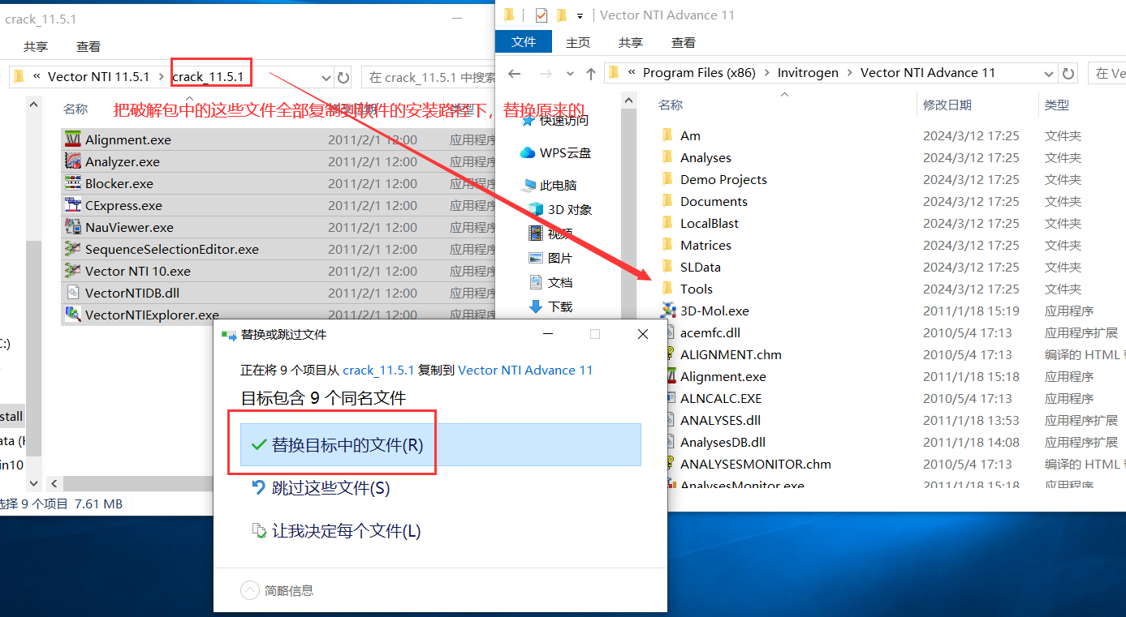Toggle the checkbox icon in quick access toolbar
1126x617 pixels.
[541, 15]
